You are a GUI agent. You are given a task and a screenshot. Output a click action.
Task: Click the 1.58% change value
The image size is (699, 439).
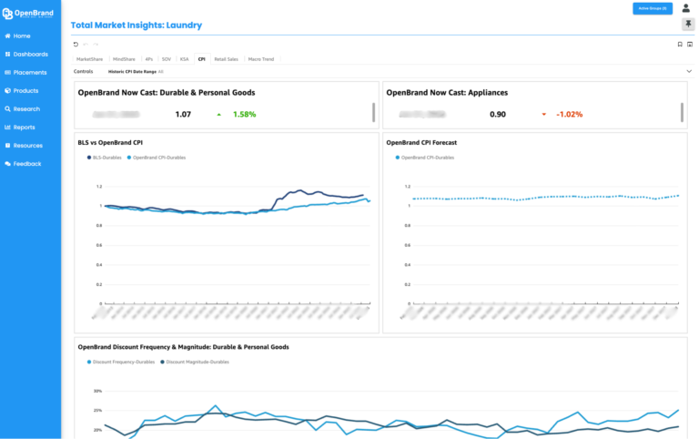tap(244, 114)
